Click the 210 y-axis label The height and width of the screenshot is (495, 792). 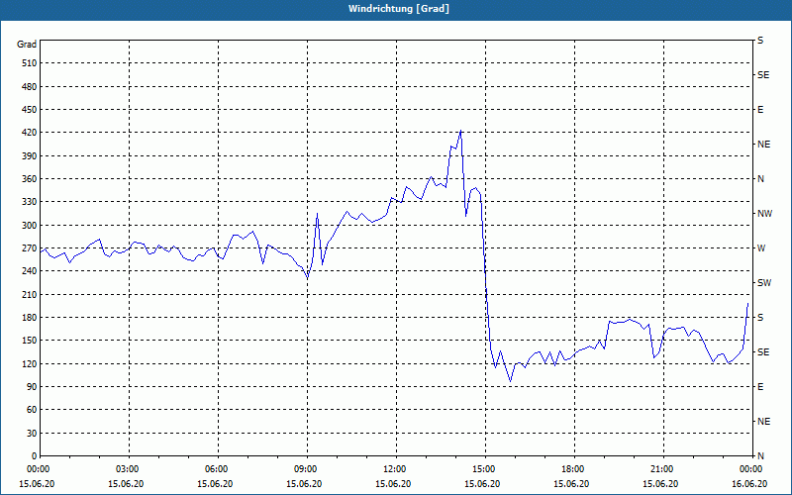pyautogui.click(x=30, y=294)
